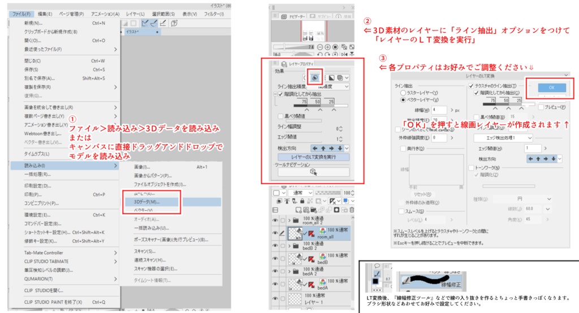
Task: Enable the トーンワーク checkbox
Action: (471, 168)
